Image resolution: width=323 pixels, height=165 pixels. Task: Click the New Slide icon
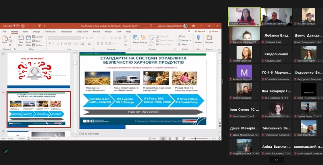pos(21,40)
